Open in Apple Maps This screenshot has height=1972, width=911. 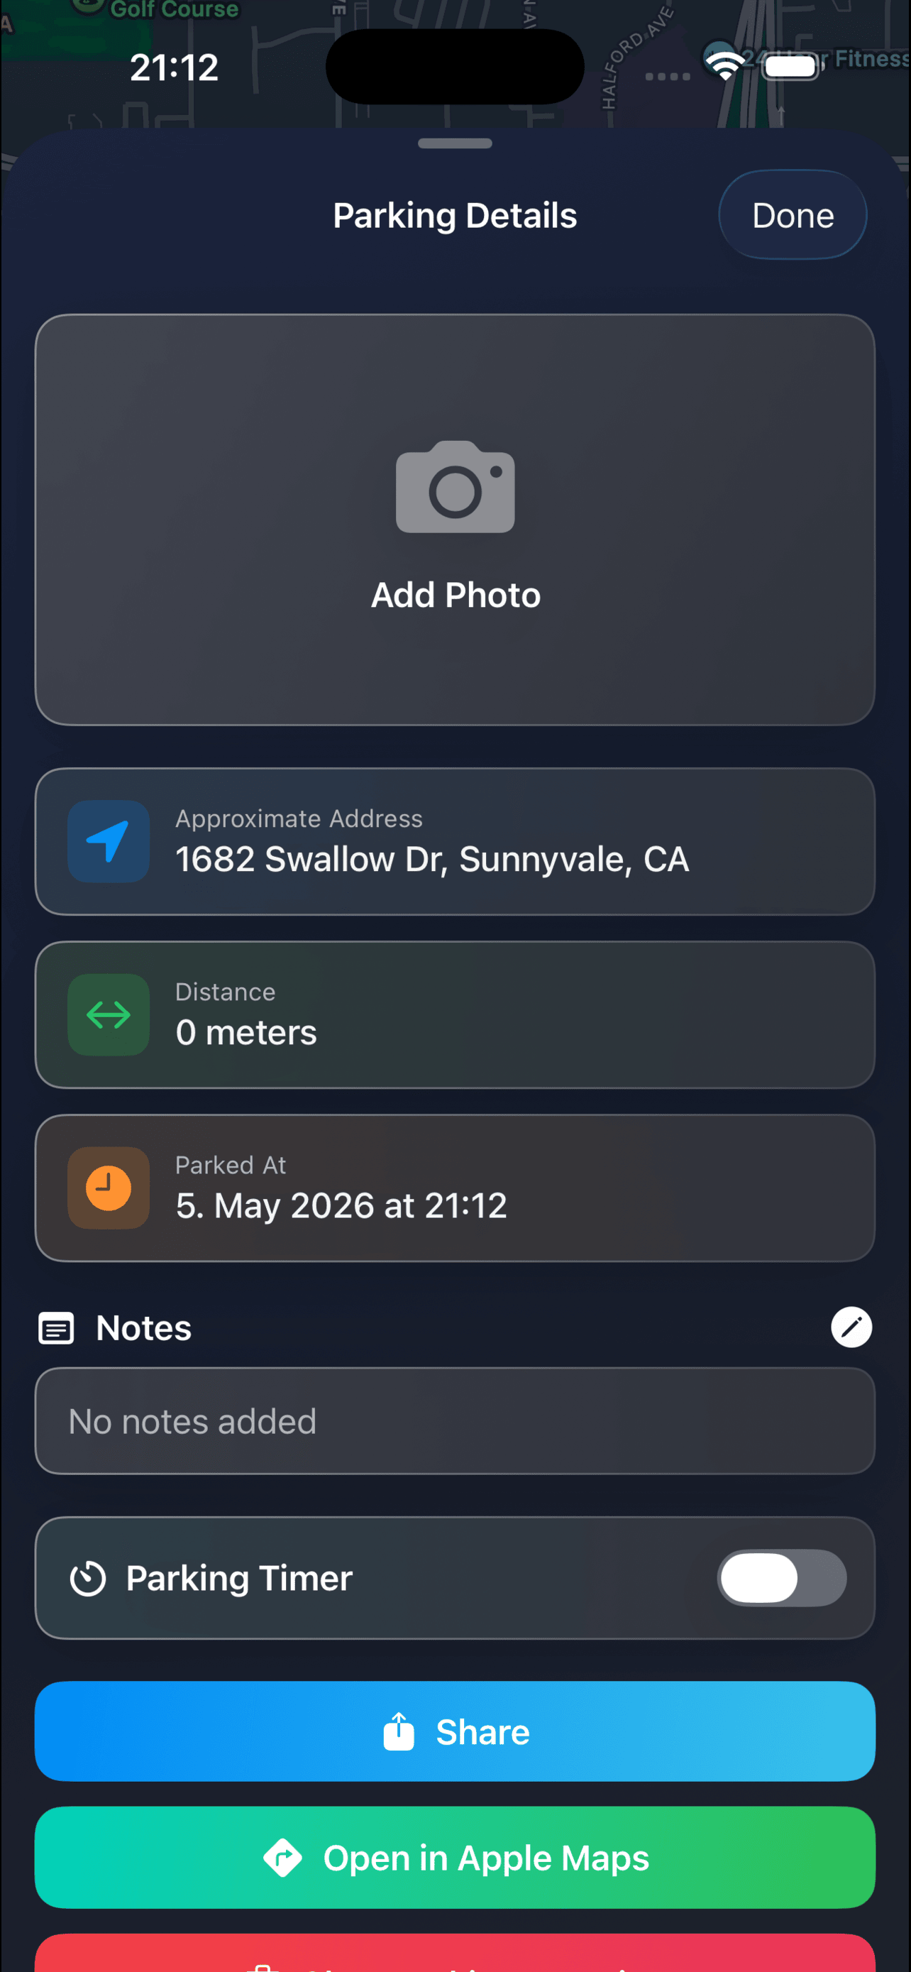point(455,1857)
